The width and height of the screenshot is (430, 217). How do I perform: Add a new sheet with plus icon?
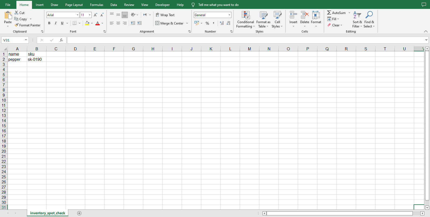tap(79, 213)
